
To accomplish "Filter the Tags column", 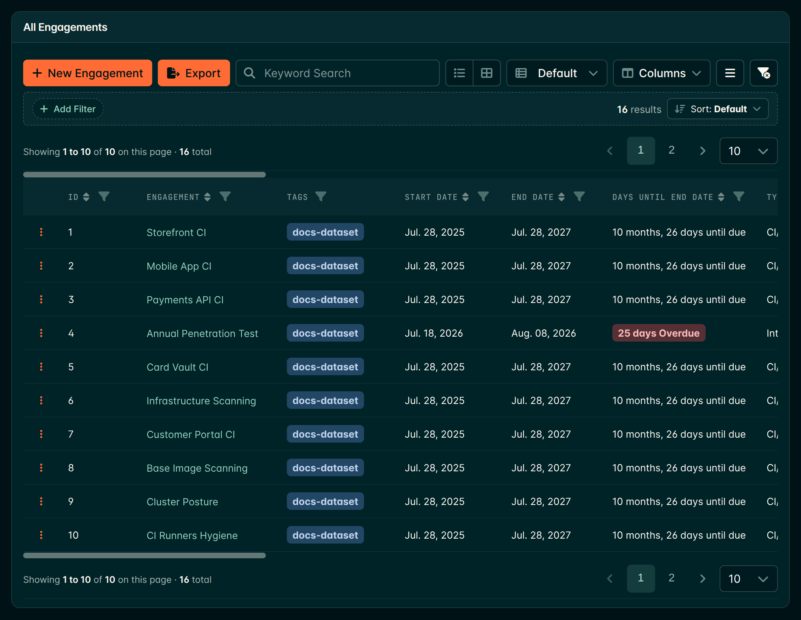I will coord(321,197).
